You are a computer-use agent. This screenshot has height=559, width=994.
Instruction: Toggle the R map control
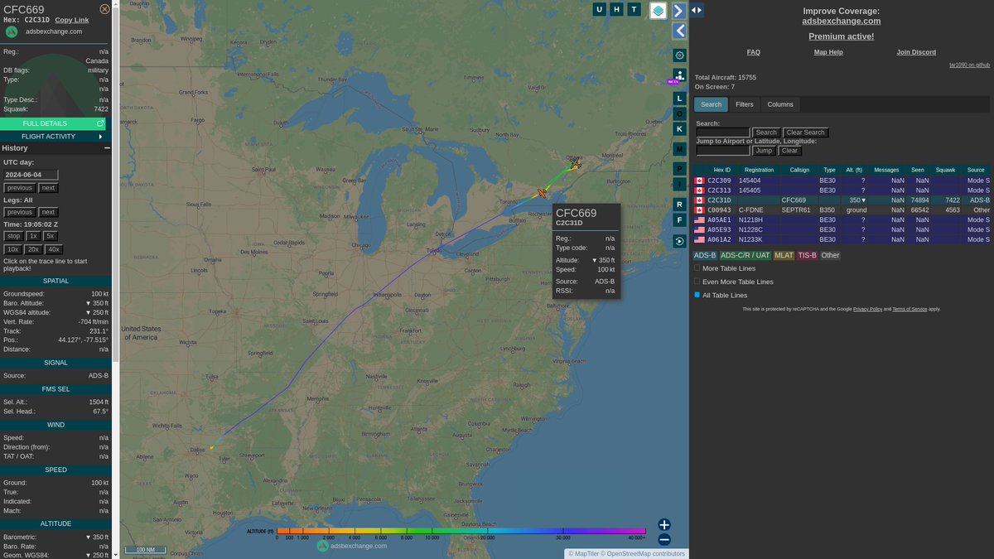[679, 204]
